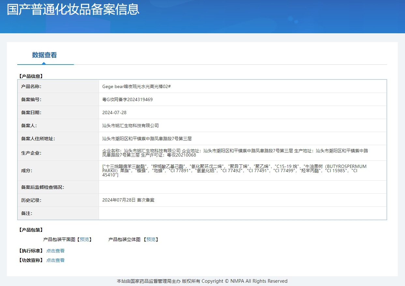Image resolution: width=405 pixels, height=286 pixels.
Task: Click the 备案编号 row label
Action: (x=31, y=99)
